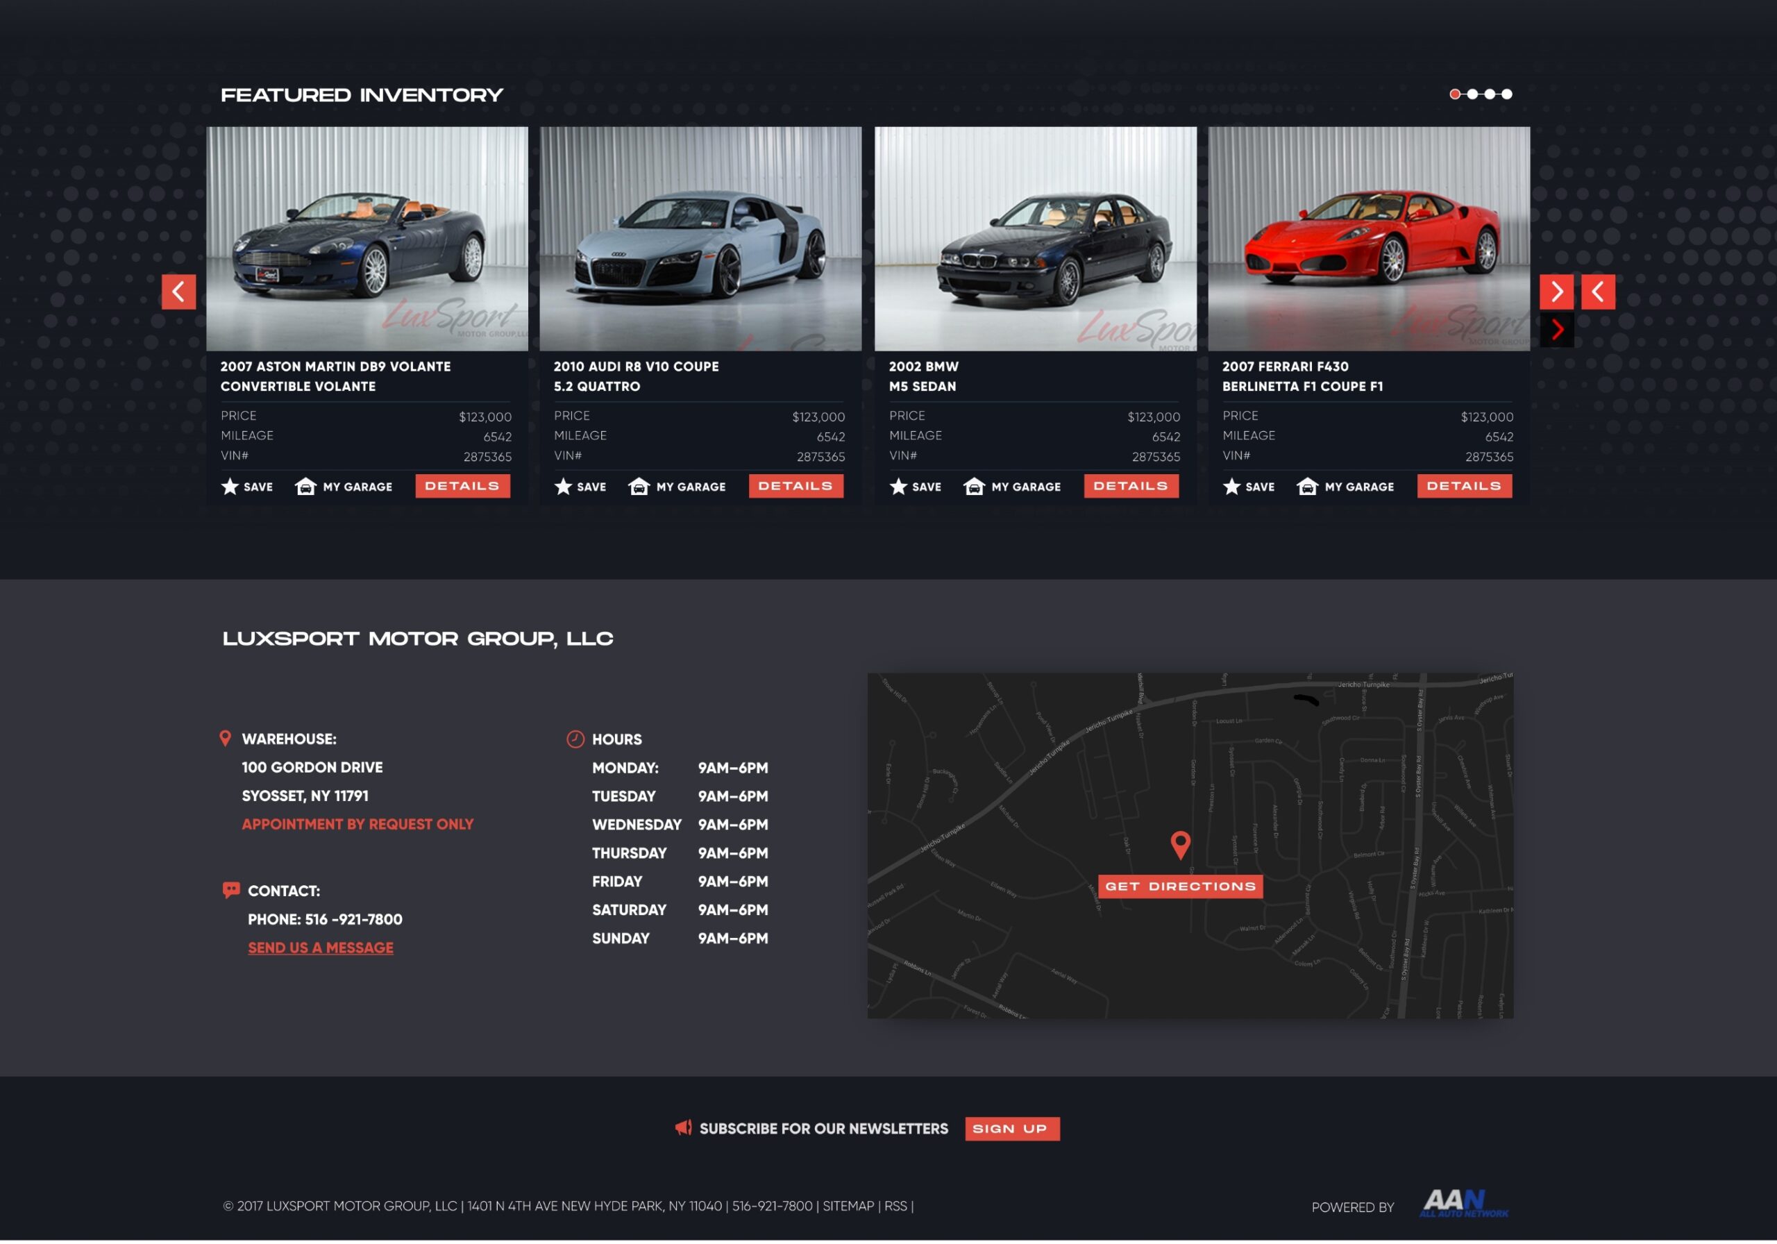Open the Sitemap footer link
Screen dimensions: 1777x1244
[x=849, y=1207]
